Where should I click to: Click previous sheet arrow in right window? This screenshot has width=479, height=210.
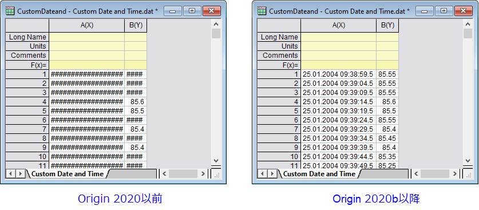tap(263, 174)
